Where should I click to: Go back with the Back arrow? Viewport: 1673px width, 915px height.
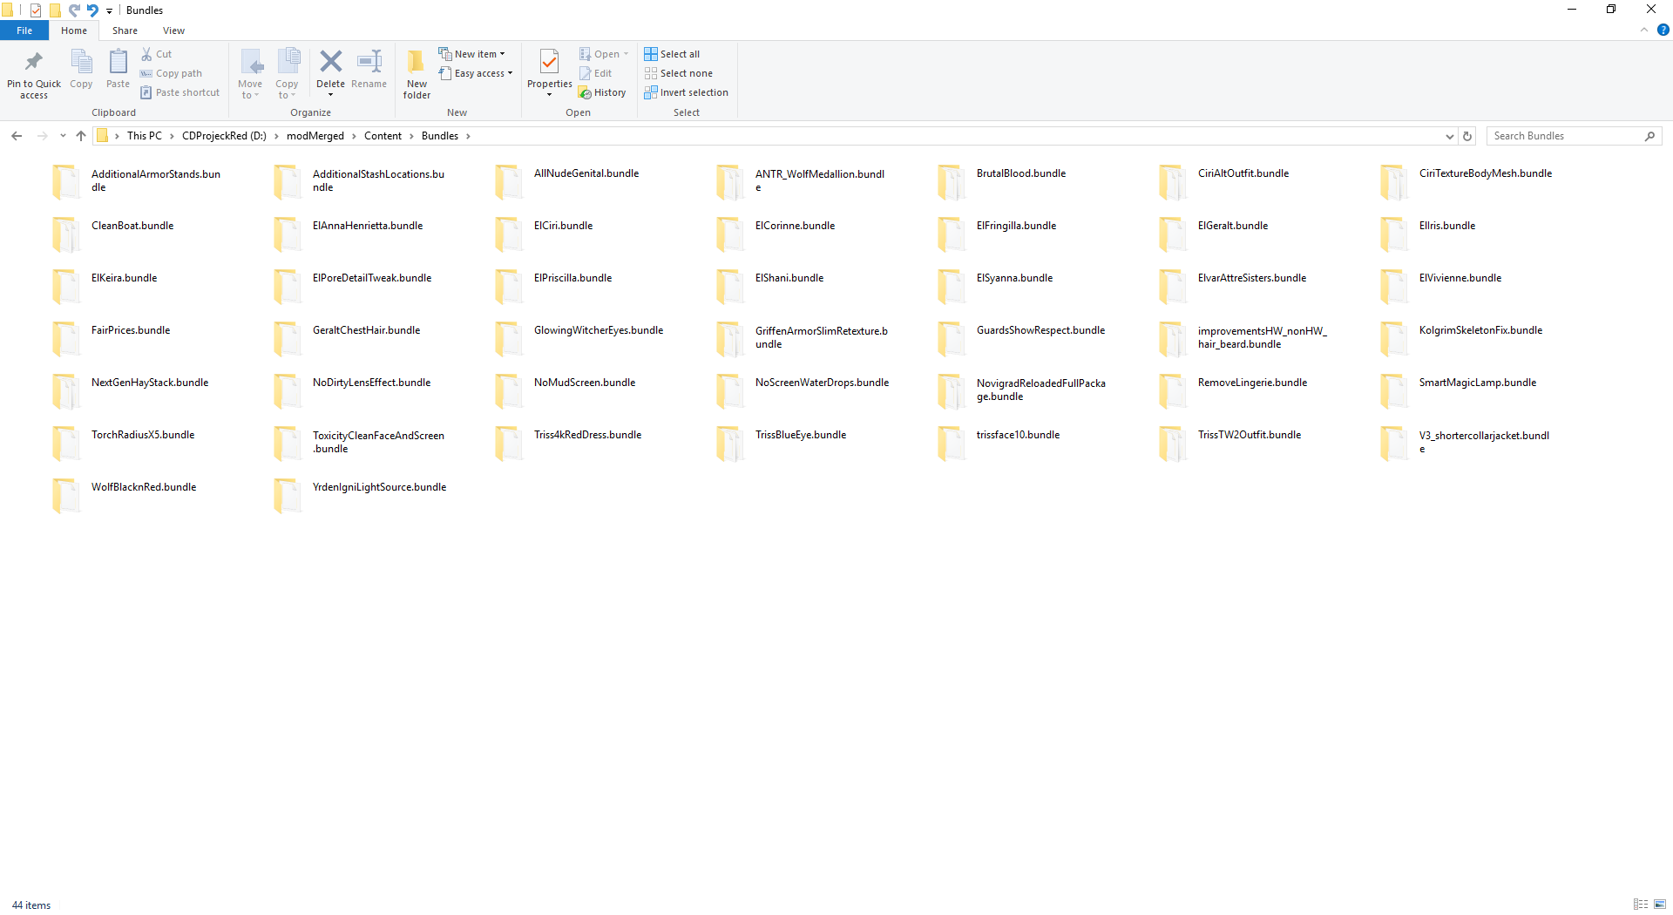[x=17, y=136]
